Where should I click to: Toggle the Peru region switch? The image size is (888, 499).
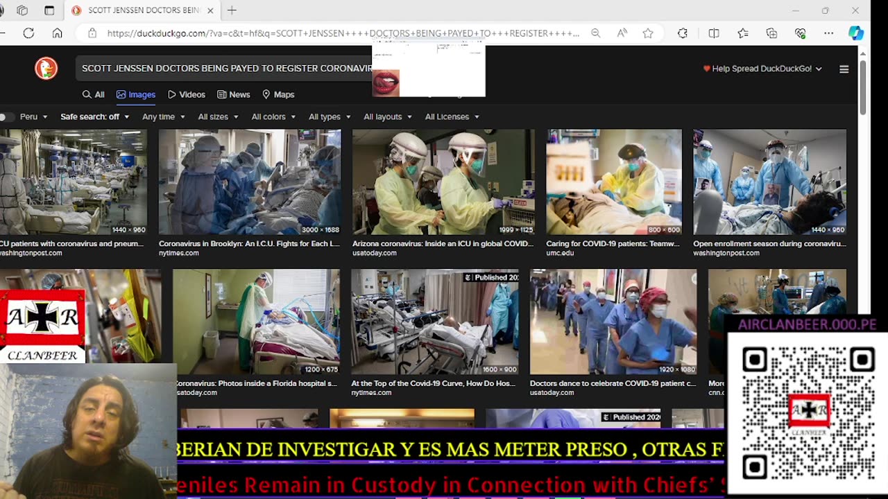click(x=7, y=116)
